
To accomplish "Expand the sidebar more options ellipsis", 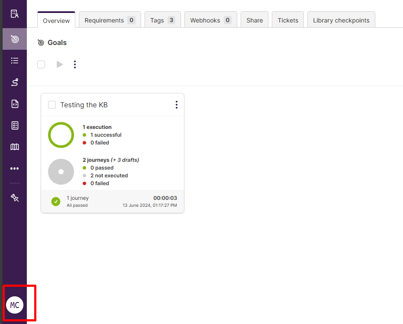I will [15, 169].
